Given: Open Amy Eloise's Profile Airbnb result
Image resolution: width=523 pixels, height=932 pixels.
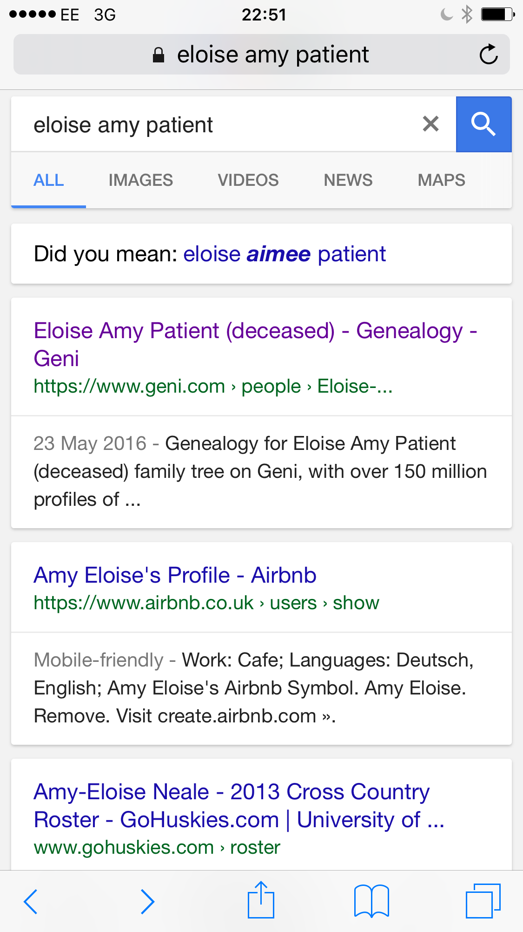Looking at the screenshot, I should (175, 575).
